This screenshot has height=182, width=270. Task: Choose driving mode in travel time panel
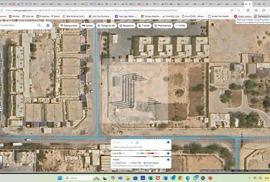(137, 143)
